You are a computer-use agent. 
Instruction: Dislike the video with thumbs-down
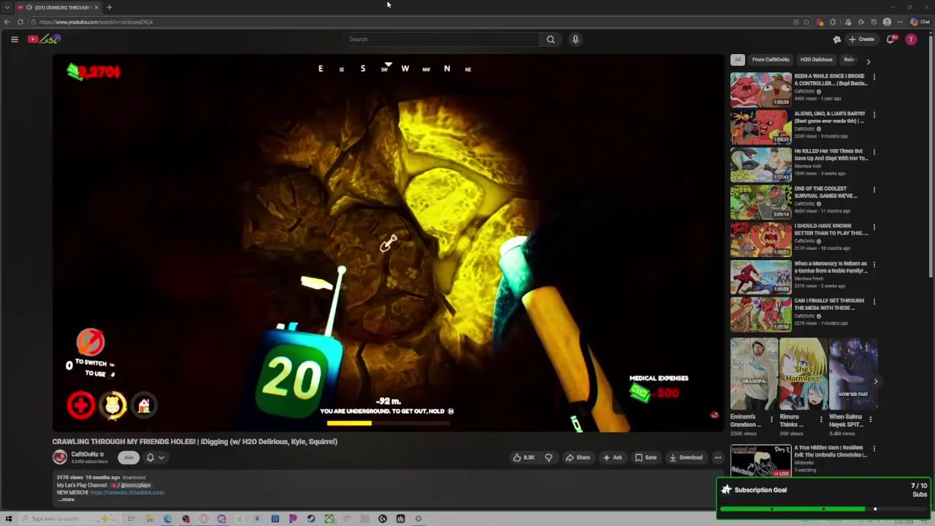pos(549,457)
